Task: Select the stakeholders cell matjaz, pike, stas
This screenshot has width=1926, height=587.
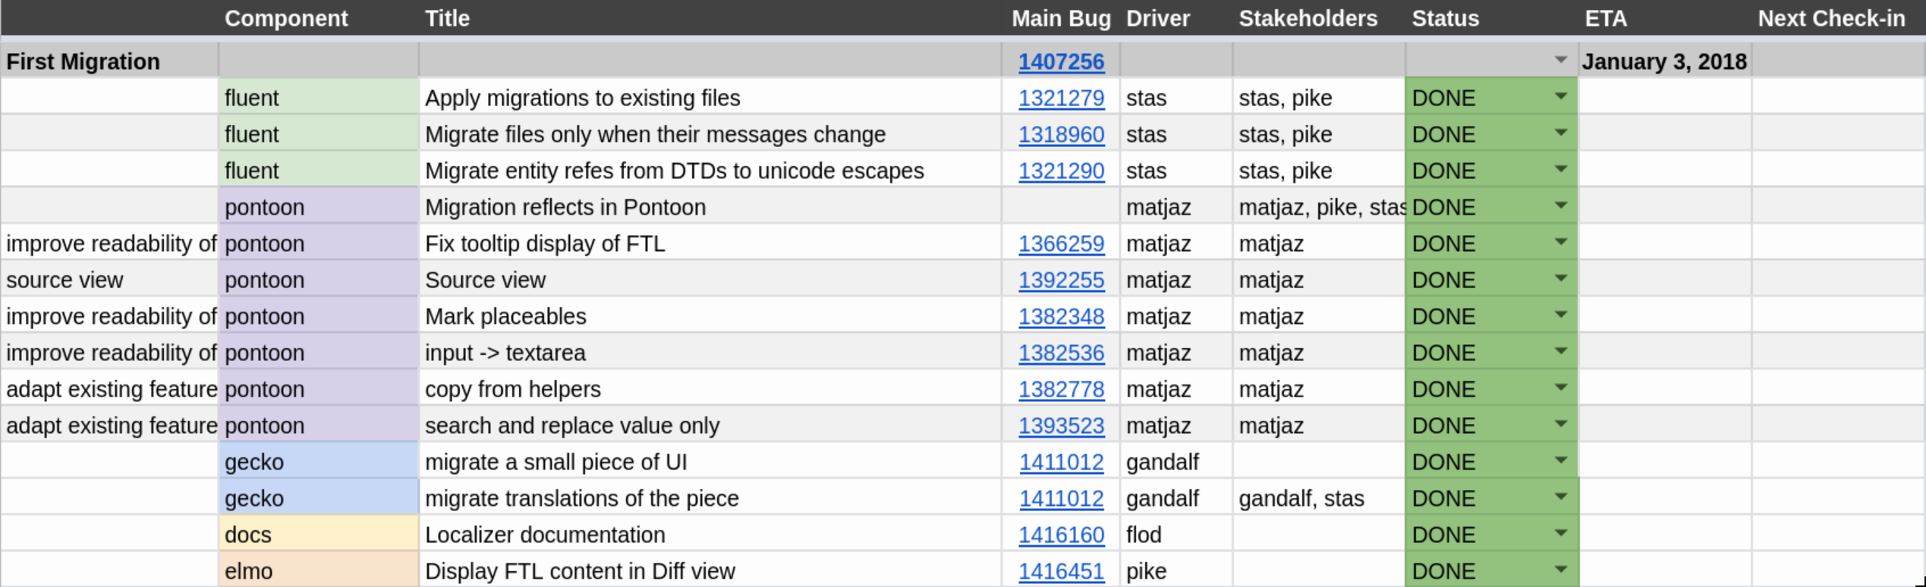Action: [1319, 207]
